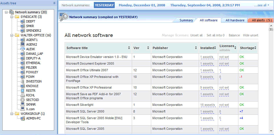274x135 pixels.
Task: Click the SKNNR laptop icon
Action: [x=23, y=104]
